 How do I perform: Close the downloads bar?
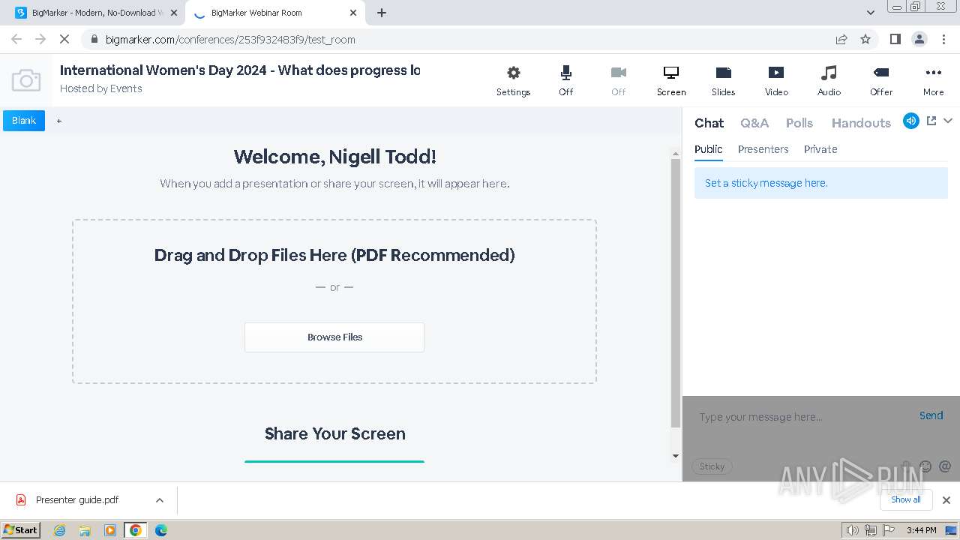pyautogui.click(x=946, y=500)
